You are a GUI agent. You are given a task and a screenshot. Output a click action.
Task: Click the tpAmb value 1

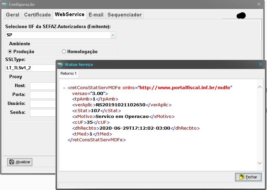pos(94,99)
